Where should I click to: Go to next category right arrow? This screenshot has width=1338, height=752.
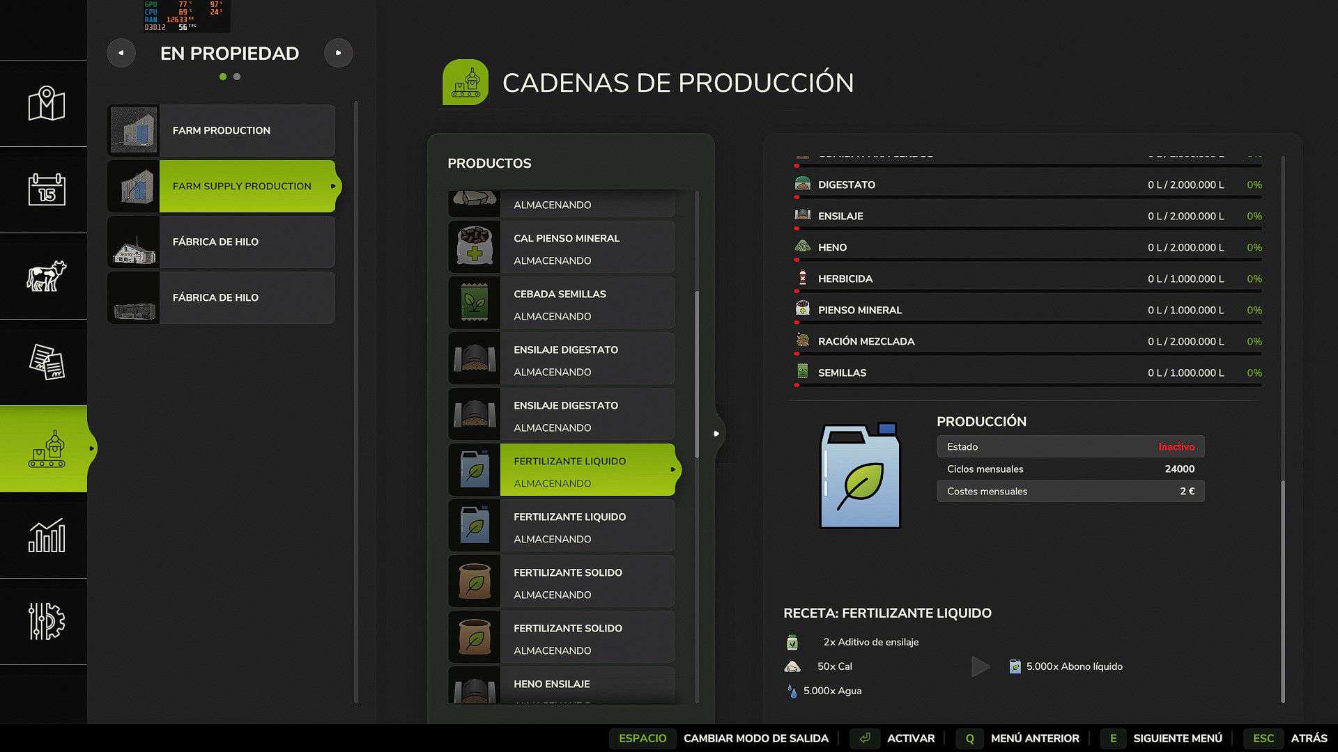click(x=338, y=53)
